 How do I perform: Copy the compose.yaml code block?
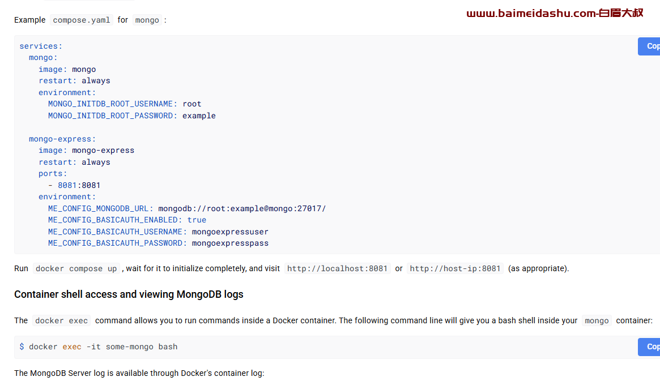(649, 46)
